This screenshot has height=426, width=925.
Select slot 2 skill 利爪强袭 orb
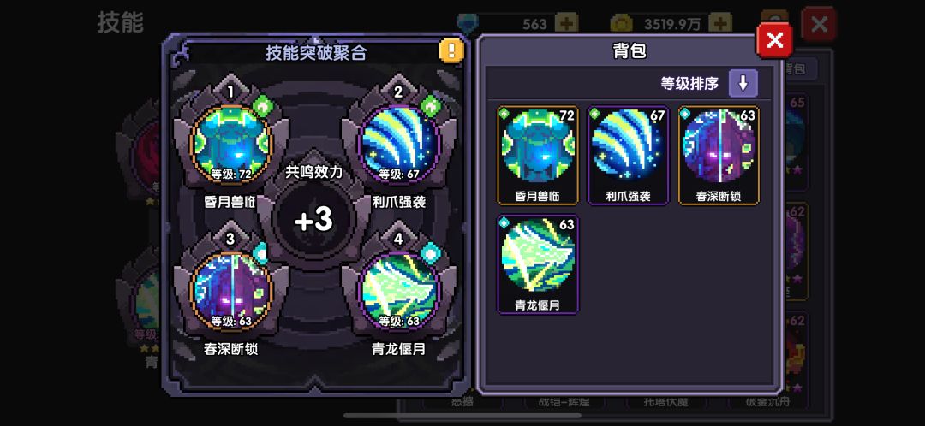point(399,143)
